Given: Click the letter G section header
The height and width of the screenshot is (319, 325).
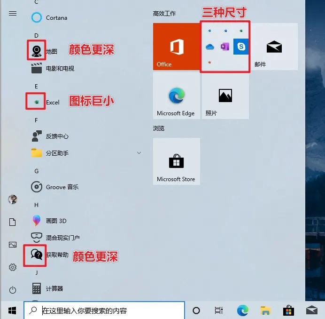Looking at the screenshot, I should [x=36, y=171].
